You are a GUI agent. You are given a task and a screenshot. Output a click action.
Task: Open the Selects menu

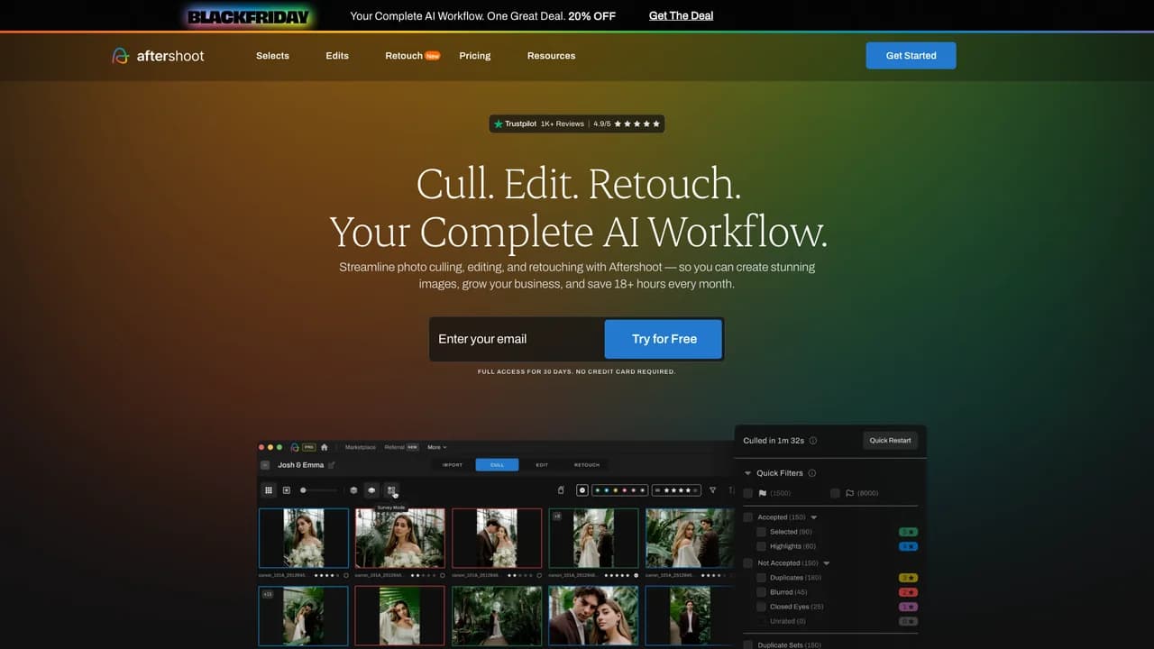click(272, 56)
